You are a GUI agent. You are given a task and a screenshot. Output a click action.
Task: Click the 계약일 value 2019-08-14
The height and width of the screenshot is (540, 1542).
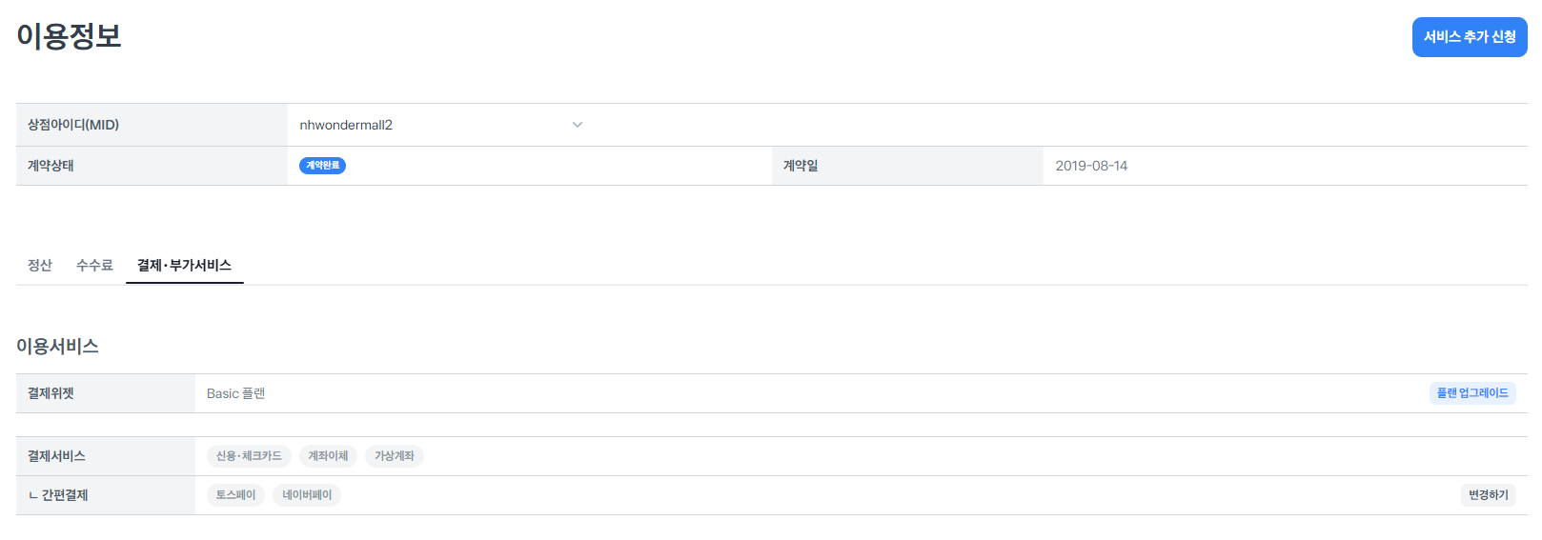1091,166
